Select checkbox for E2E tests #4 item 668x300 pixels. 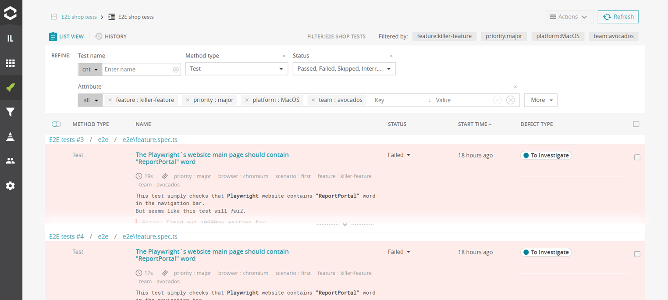(637, 254)
